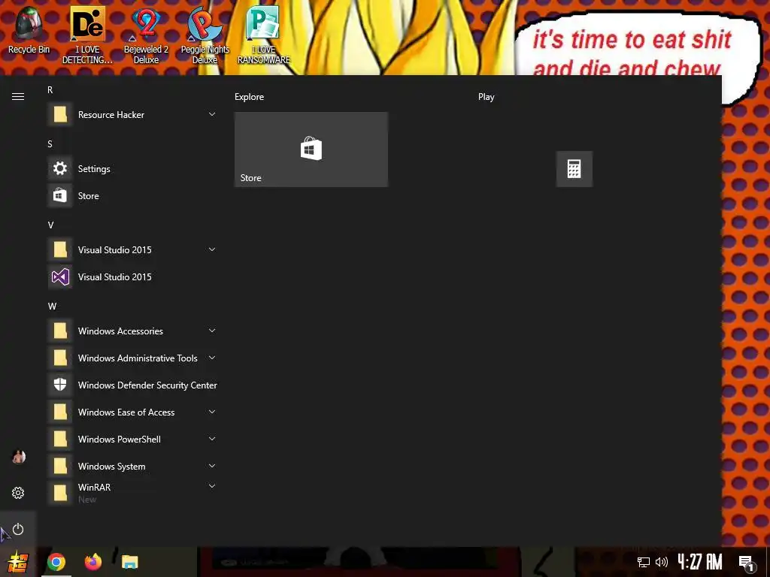Click the Play group heading
The height and width of the screenshot is (577, 770).
487,97
